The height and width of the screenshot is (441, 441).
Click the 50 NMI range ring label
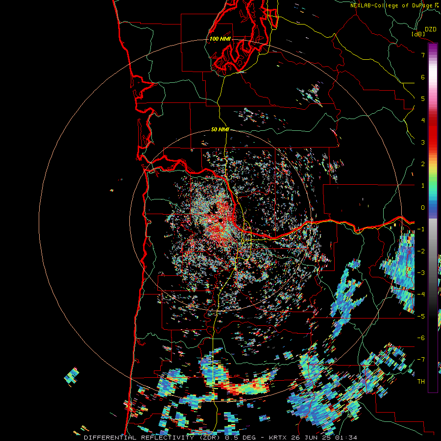pyautogui.click(x=220, y=129)
